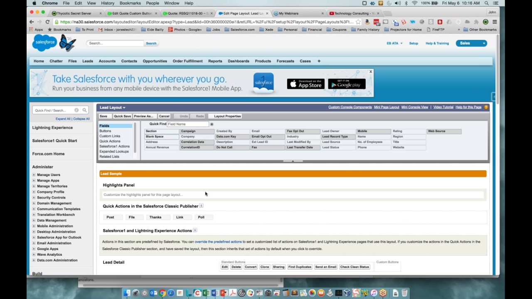Open Spotlight search in the menu bar
The height and width of the screenshot is (299, 532).
[x=486, y=3]
